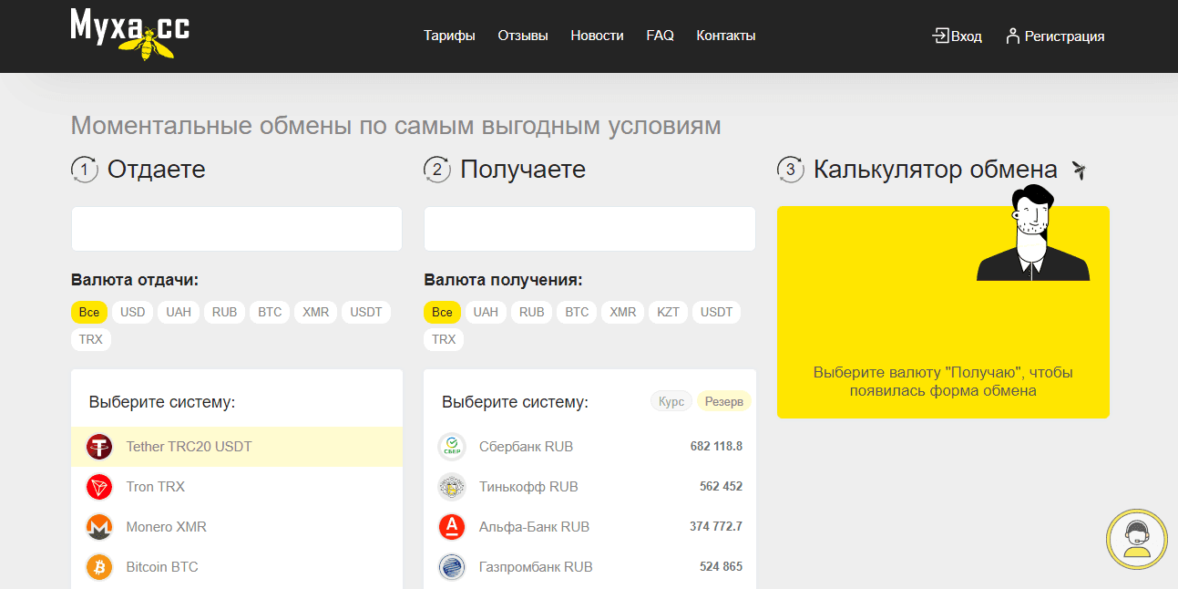The image size is (1178, 589).
Task: Select Тинькофф RUB as receiving system
Action: 528,487
